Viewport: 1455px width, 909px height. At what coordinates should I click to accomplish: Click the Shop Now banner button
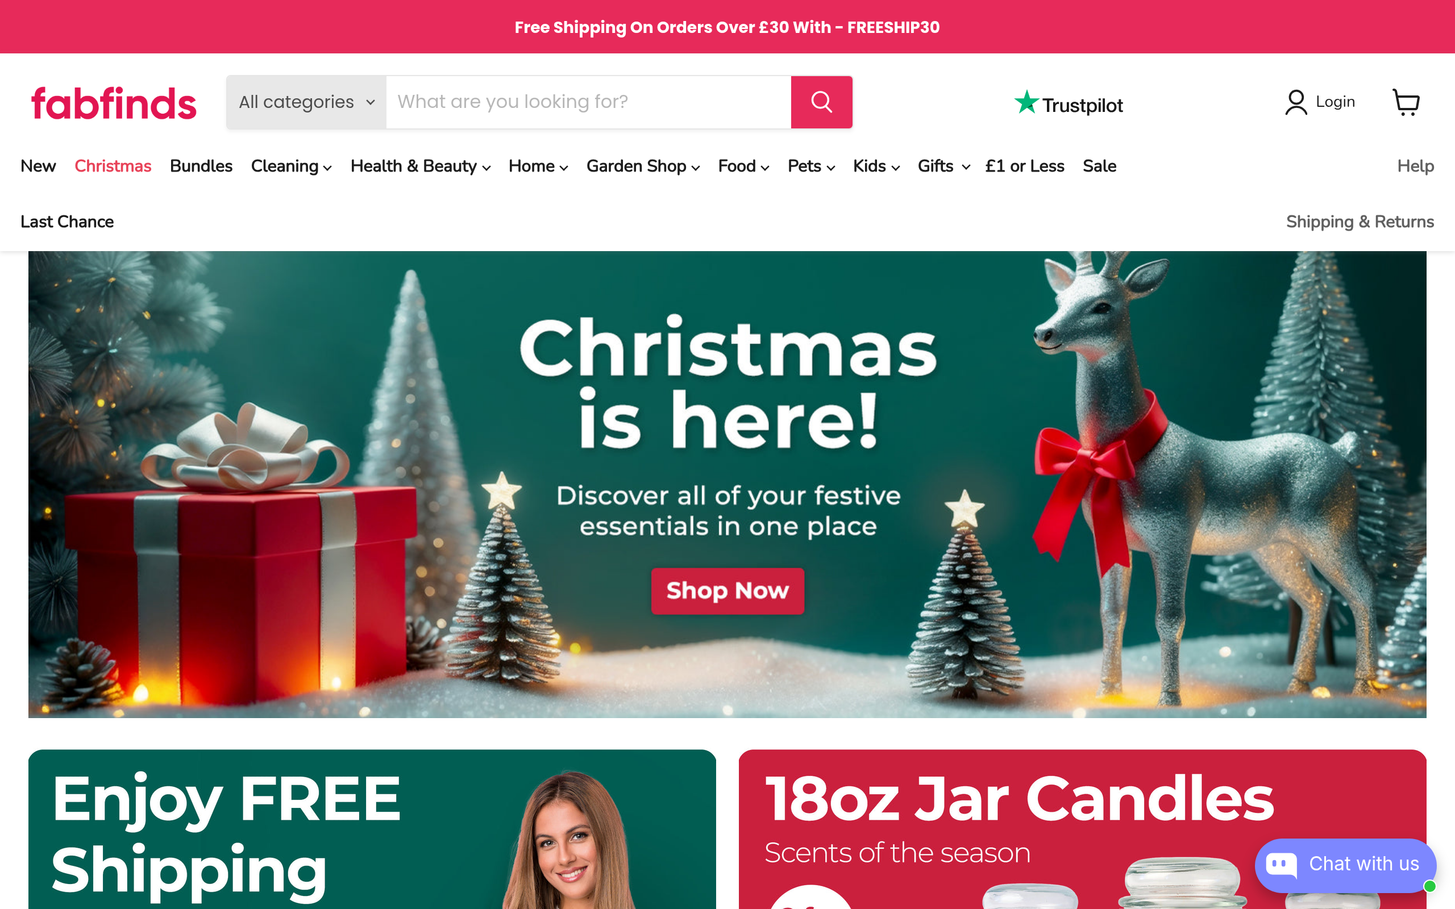tap(727, 591)
